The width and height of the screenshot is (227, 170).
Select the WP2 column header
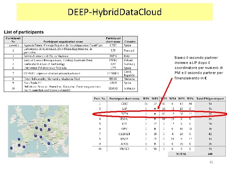[155, 99]
